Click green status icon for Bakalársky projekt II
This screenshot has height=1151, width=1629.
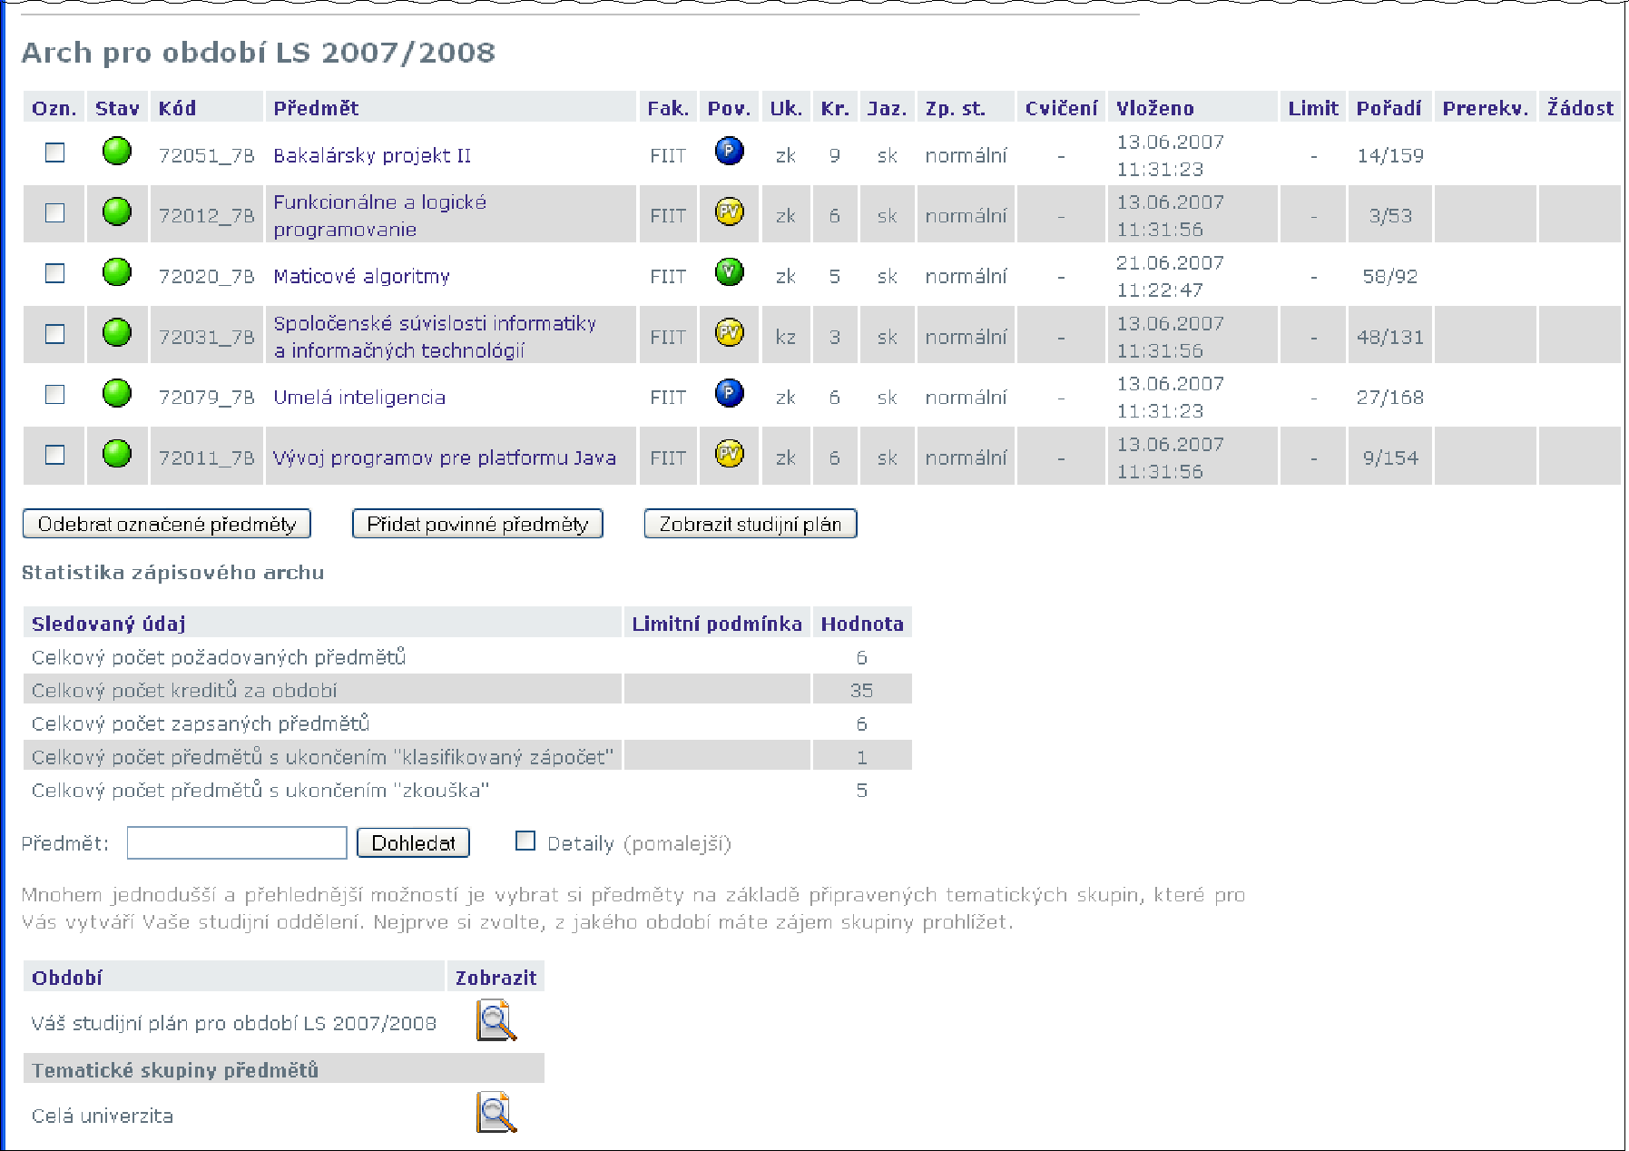[117, 151]
